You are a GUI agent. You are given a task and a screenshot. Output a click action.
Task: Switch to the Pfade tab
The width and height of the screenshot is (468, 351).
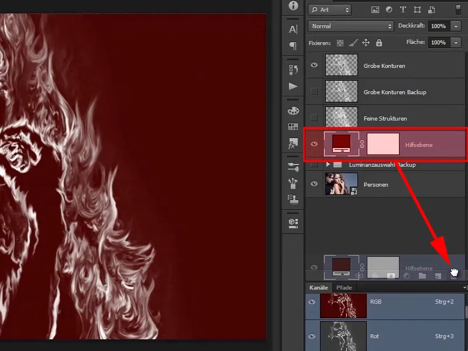tap(344, 288)
